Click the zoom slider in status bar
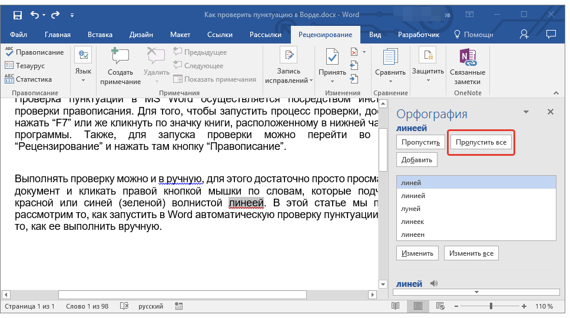570x318 pixels. pyautogui.click(x=490, y=306)
